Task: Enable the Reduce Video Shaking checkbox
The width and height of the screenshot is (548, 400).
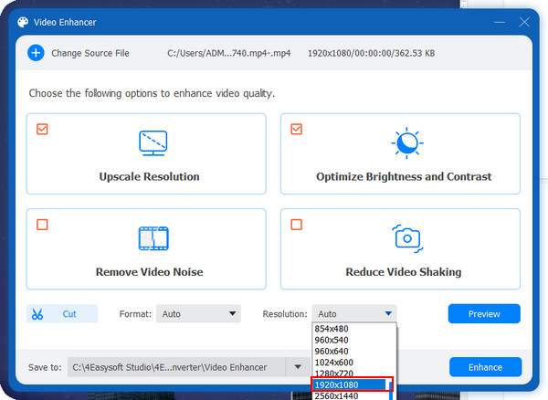Action: point(296,225)
